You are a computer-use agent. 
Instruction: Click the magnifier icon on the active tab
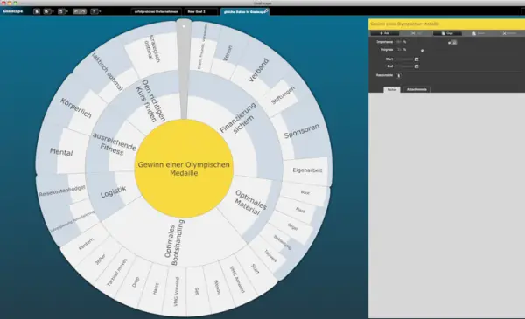[266, 11]
